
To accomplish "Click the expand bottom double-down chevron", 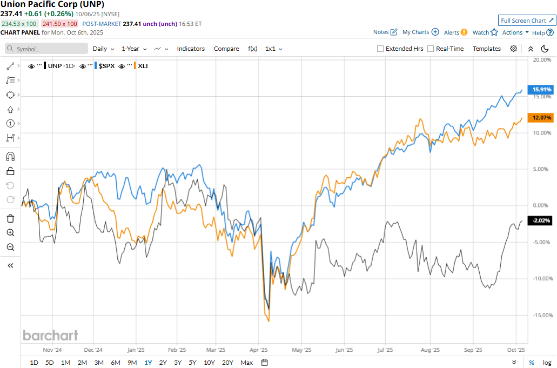I will (514, 362).
